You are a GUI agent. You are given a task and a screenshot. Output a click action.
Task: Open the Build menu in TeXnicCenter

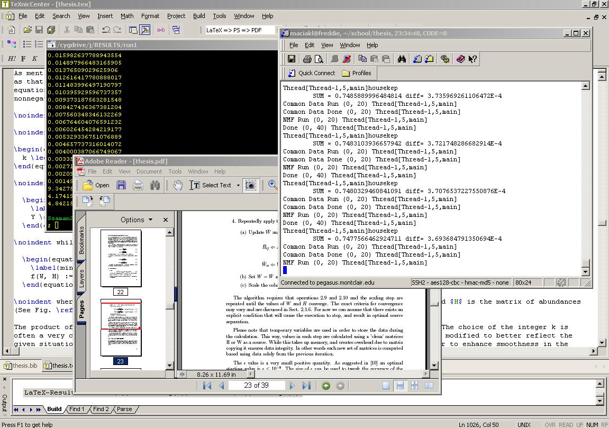coord(199,16)
